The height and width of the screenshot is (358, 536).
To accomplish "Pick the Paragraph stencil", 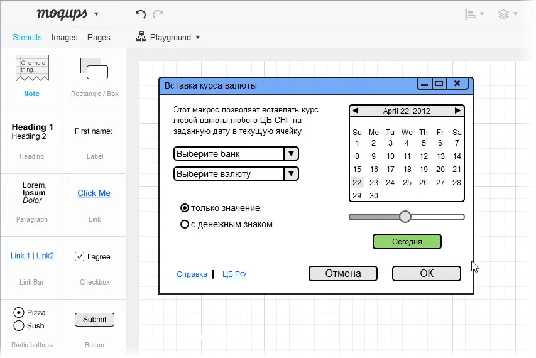I will pos(32,205).
